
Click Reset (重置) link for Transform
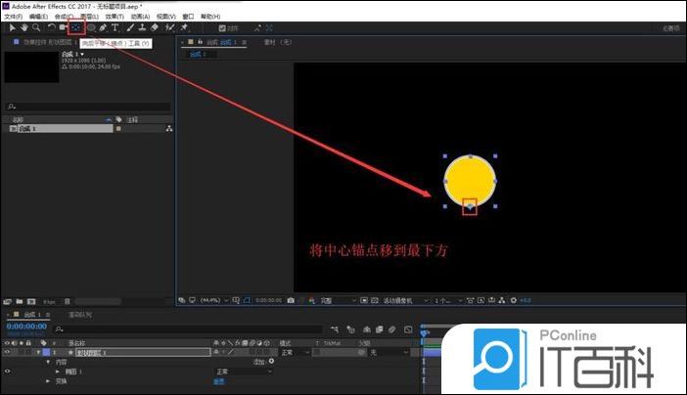(218, 381)
